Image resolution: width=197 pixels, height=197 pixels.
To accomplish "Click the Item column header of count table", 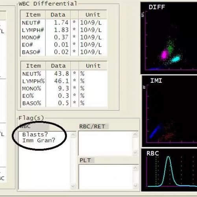I will 33,15.
